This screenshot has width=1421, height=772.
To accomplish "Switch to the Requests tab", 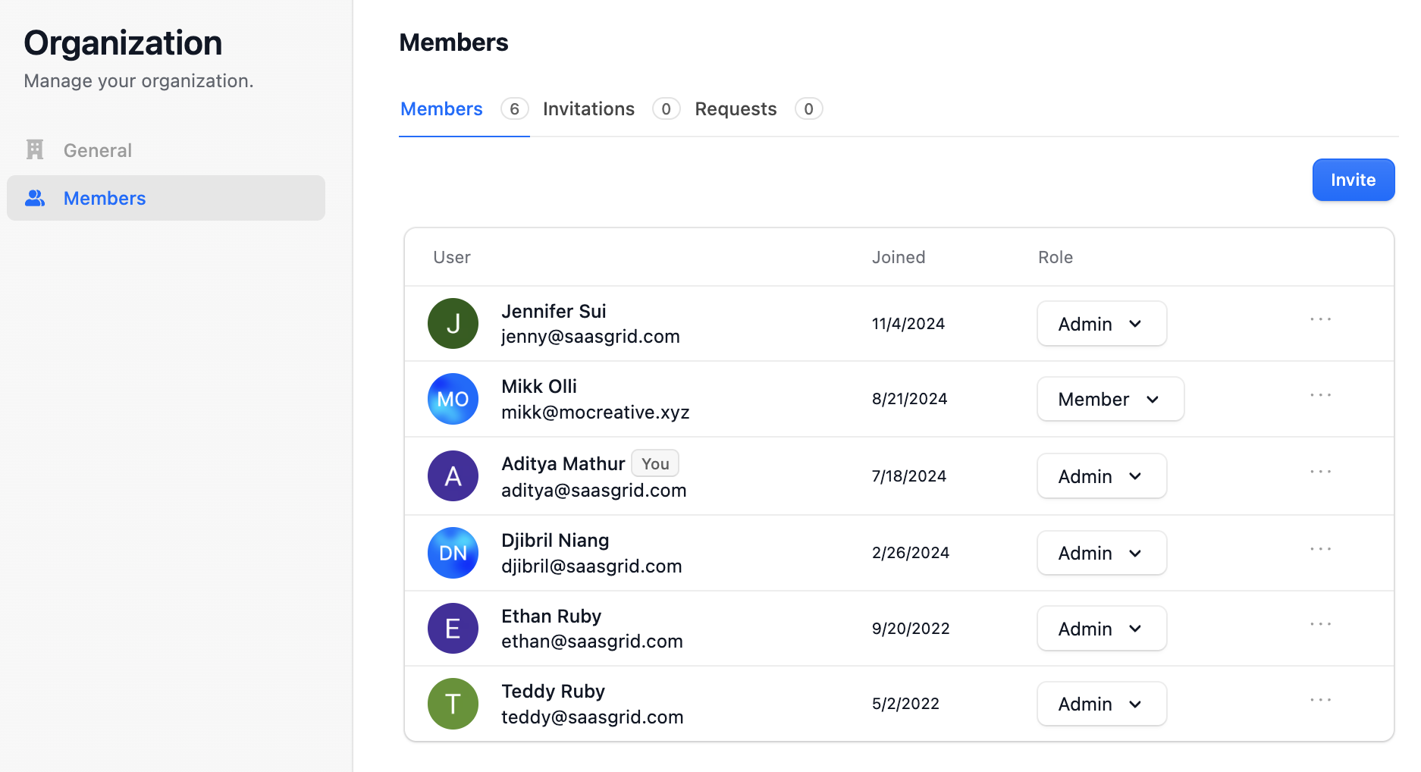I will (x=736, y=109).
